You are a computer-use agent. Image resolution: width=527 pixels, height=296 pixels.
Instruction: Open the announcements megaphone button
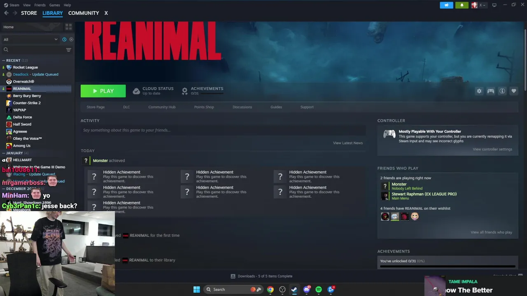pyautogui.click(x=446, y=5)
